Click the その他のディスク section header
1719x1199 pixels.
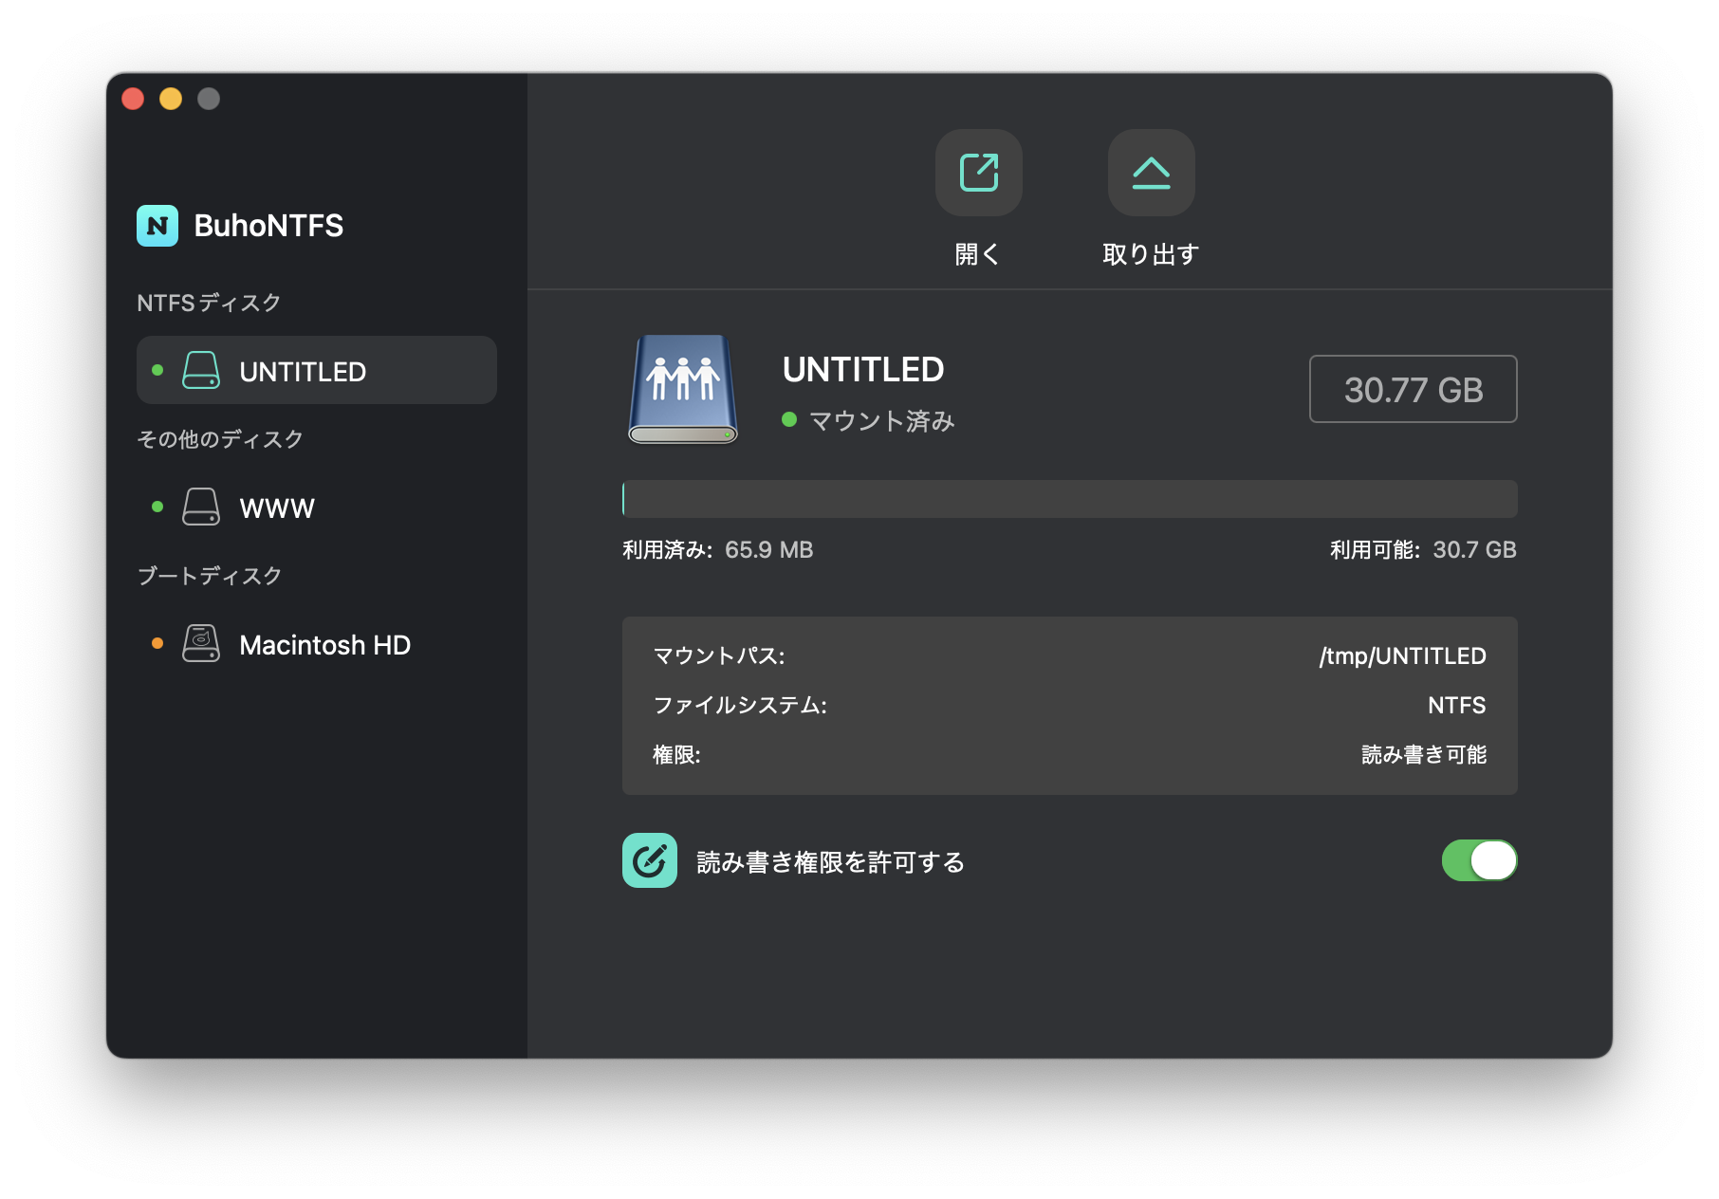coord(220,439)
